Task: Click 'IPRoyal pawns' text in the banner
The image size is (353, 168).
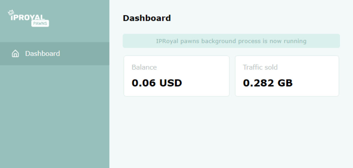Action: coord(178,41)
